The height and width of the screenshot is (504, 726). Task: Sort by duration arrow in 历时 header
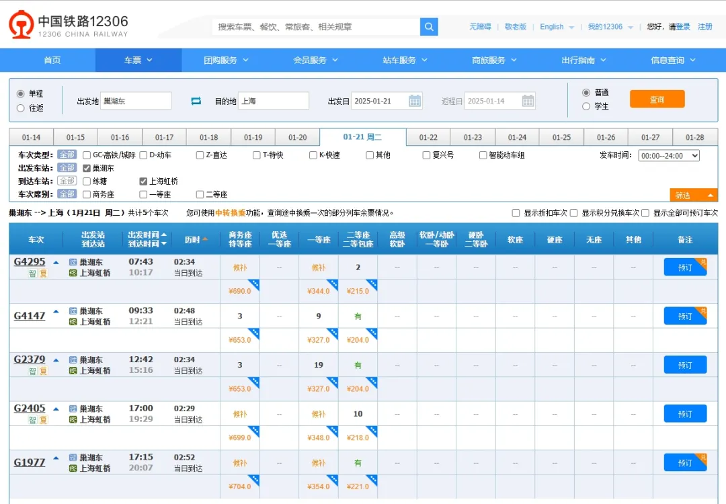point(205,239)
